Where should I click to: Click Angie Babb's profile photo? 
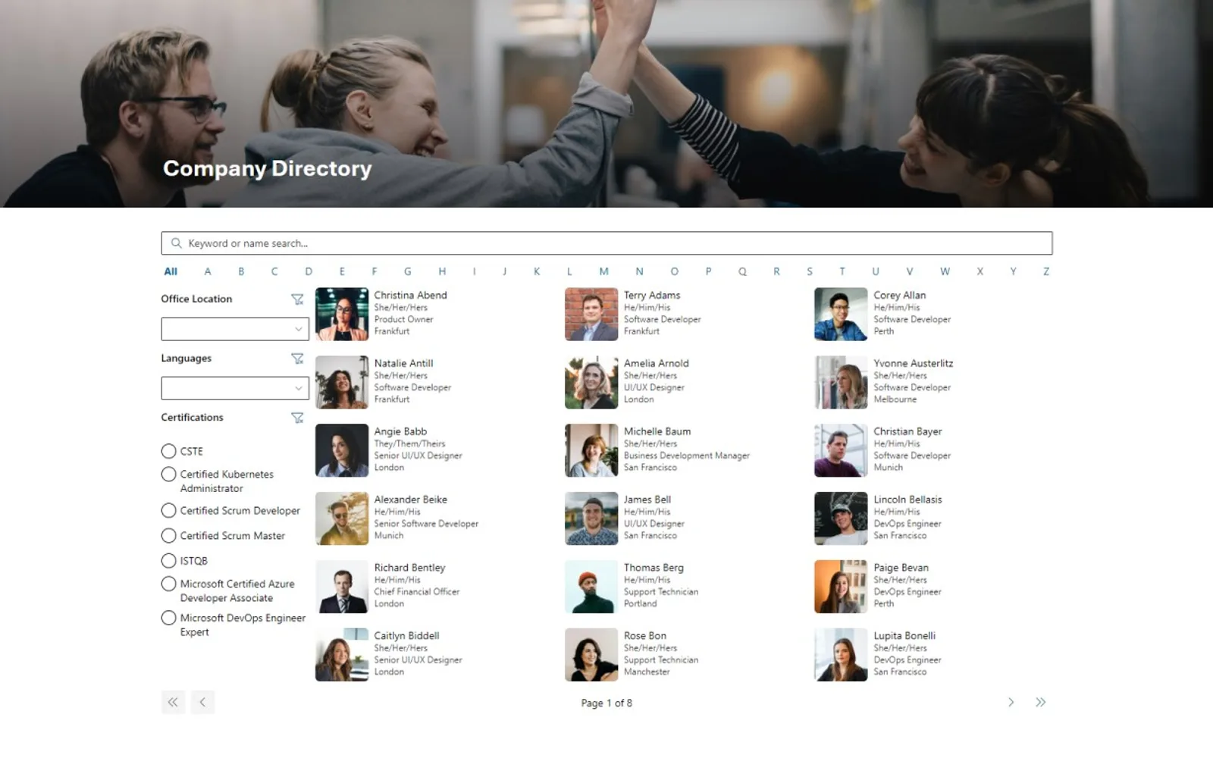pos(342,450)
